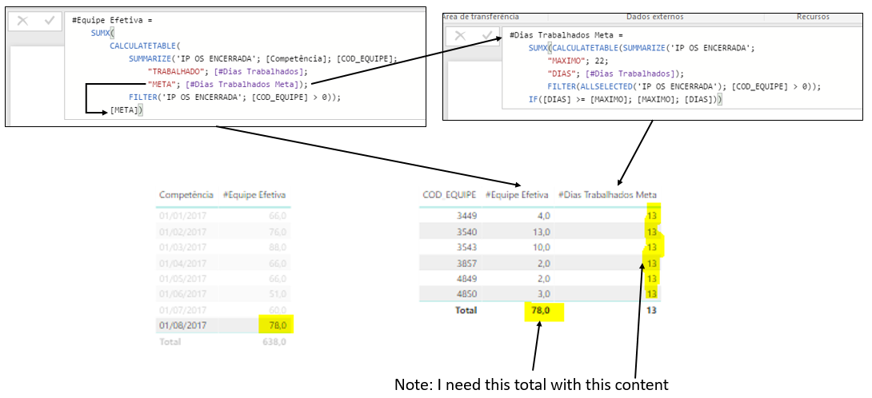Viewport: 872px width, 398px height.
Task: Select team code 3543
Action: pyautogui.click(x=466, y=246)
